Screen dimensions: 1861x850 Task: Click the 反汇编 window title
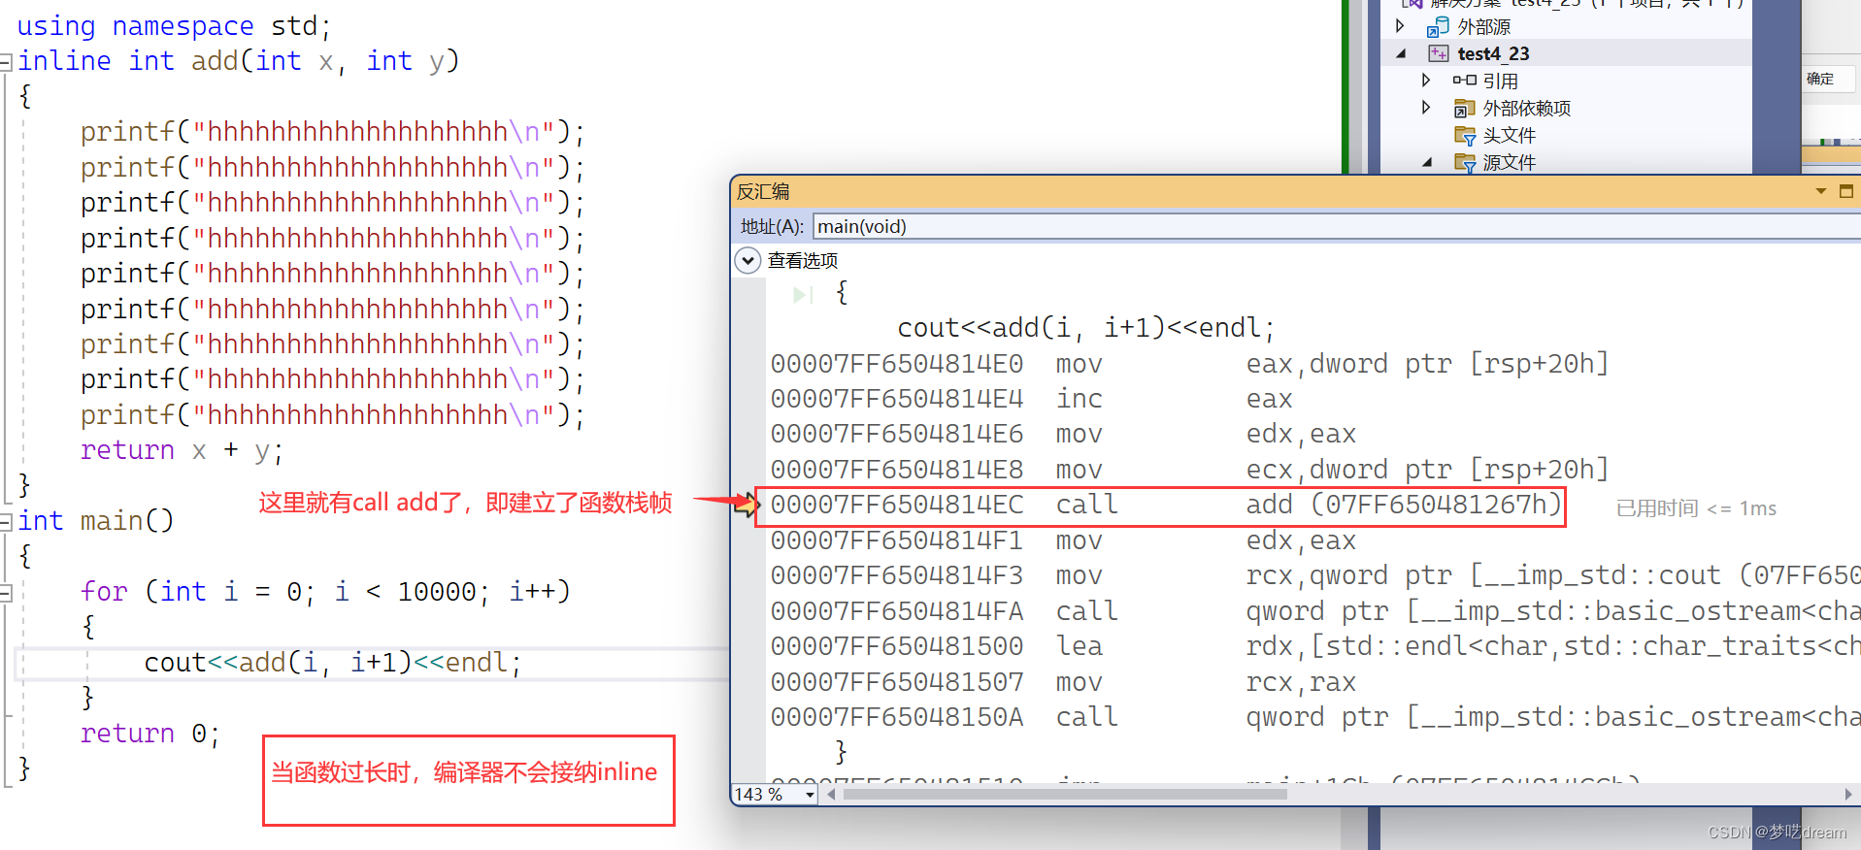(763, 191)
